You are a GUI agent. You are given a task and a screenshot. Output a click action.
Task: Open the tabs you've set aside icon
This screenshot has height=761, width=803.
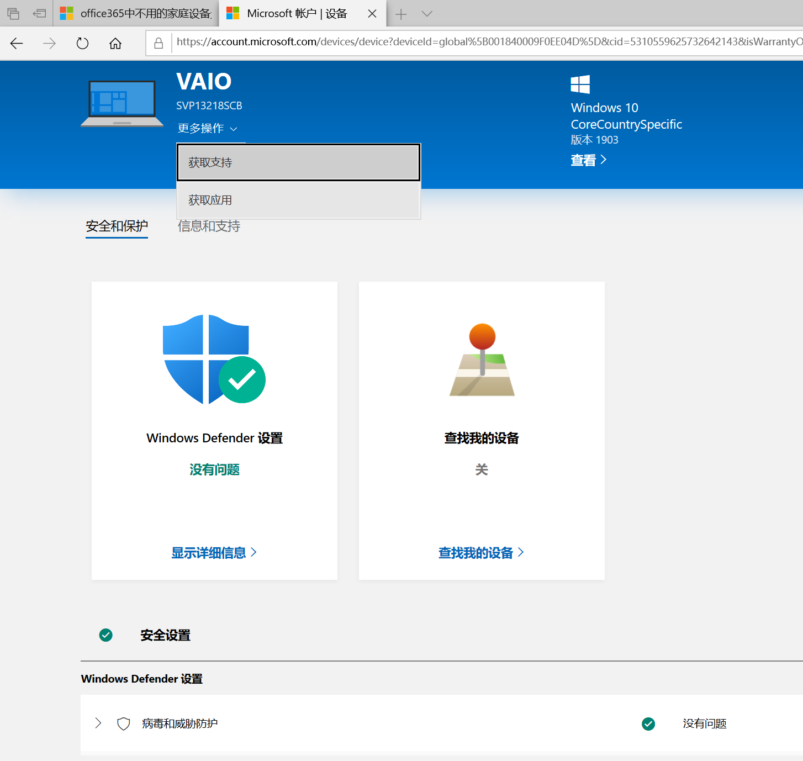pyautogui.click(x=13, y=13)
